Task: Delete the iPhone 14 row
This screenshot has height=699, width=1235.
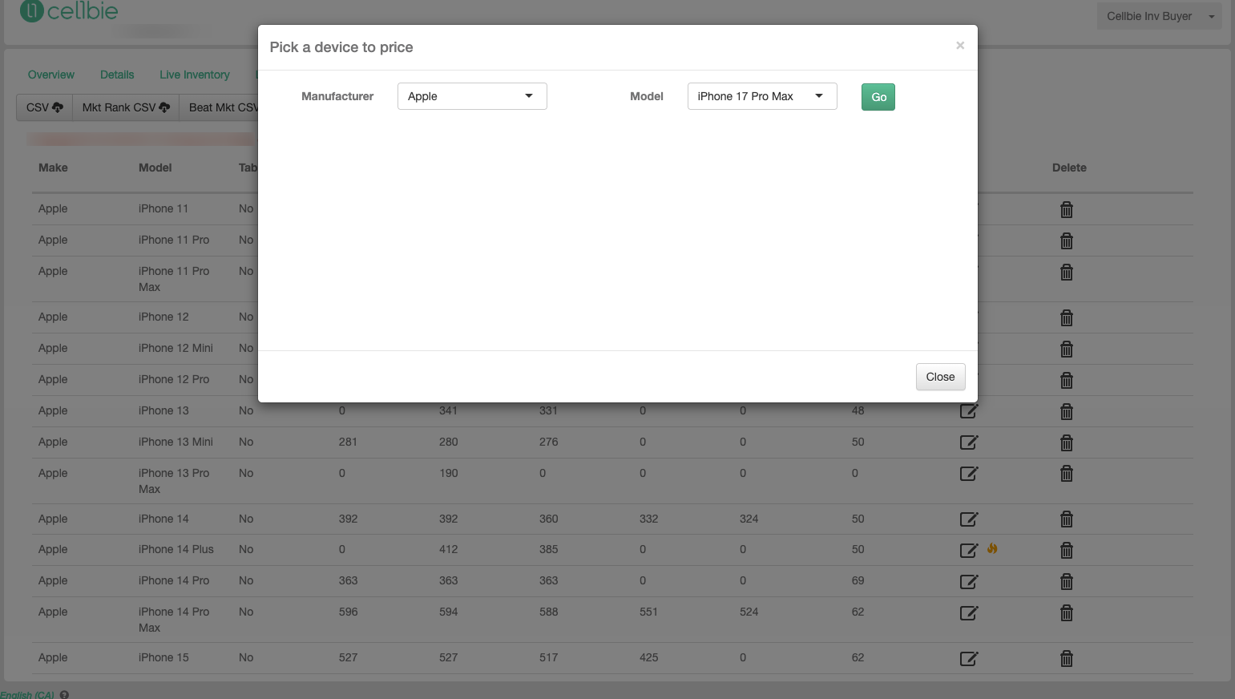Action: click(x=1066, y=519)
